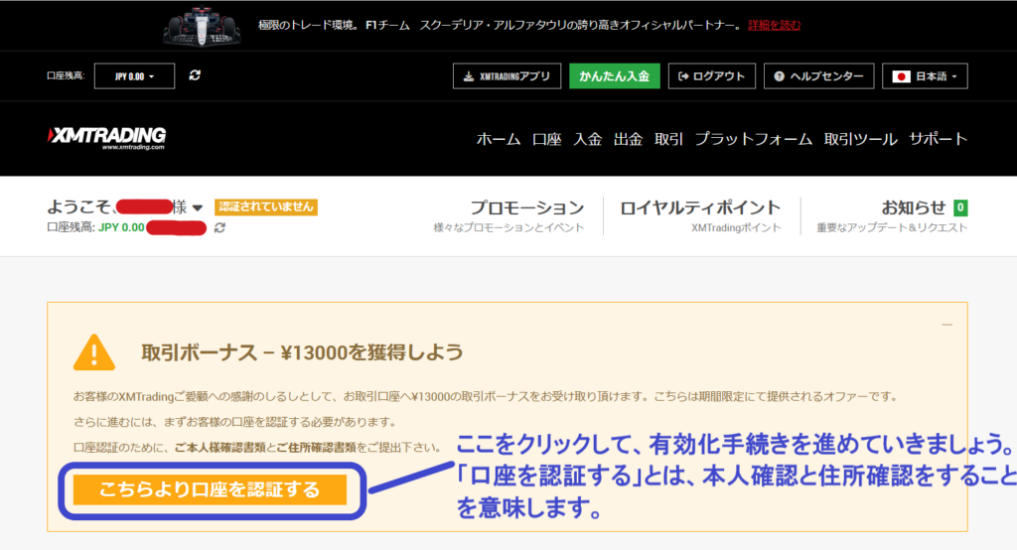Click the ログアウト button

point(712,76)
